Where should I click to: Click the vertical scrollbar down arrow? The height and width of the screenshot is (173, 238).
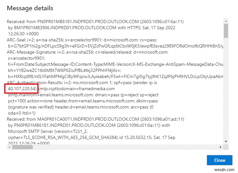point(226,142)
